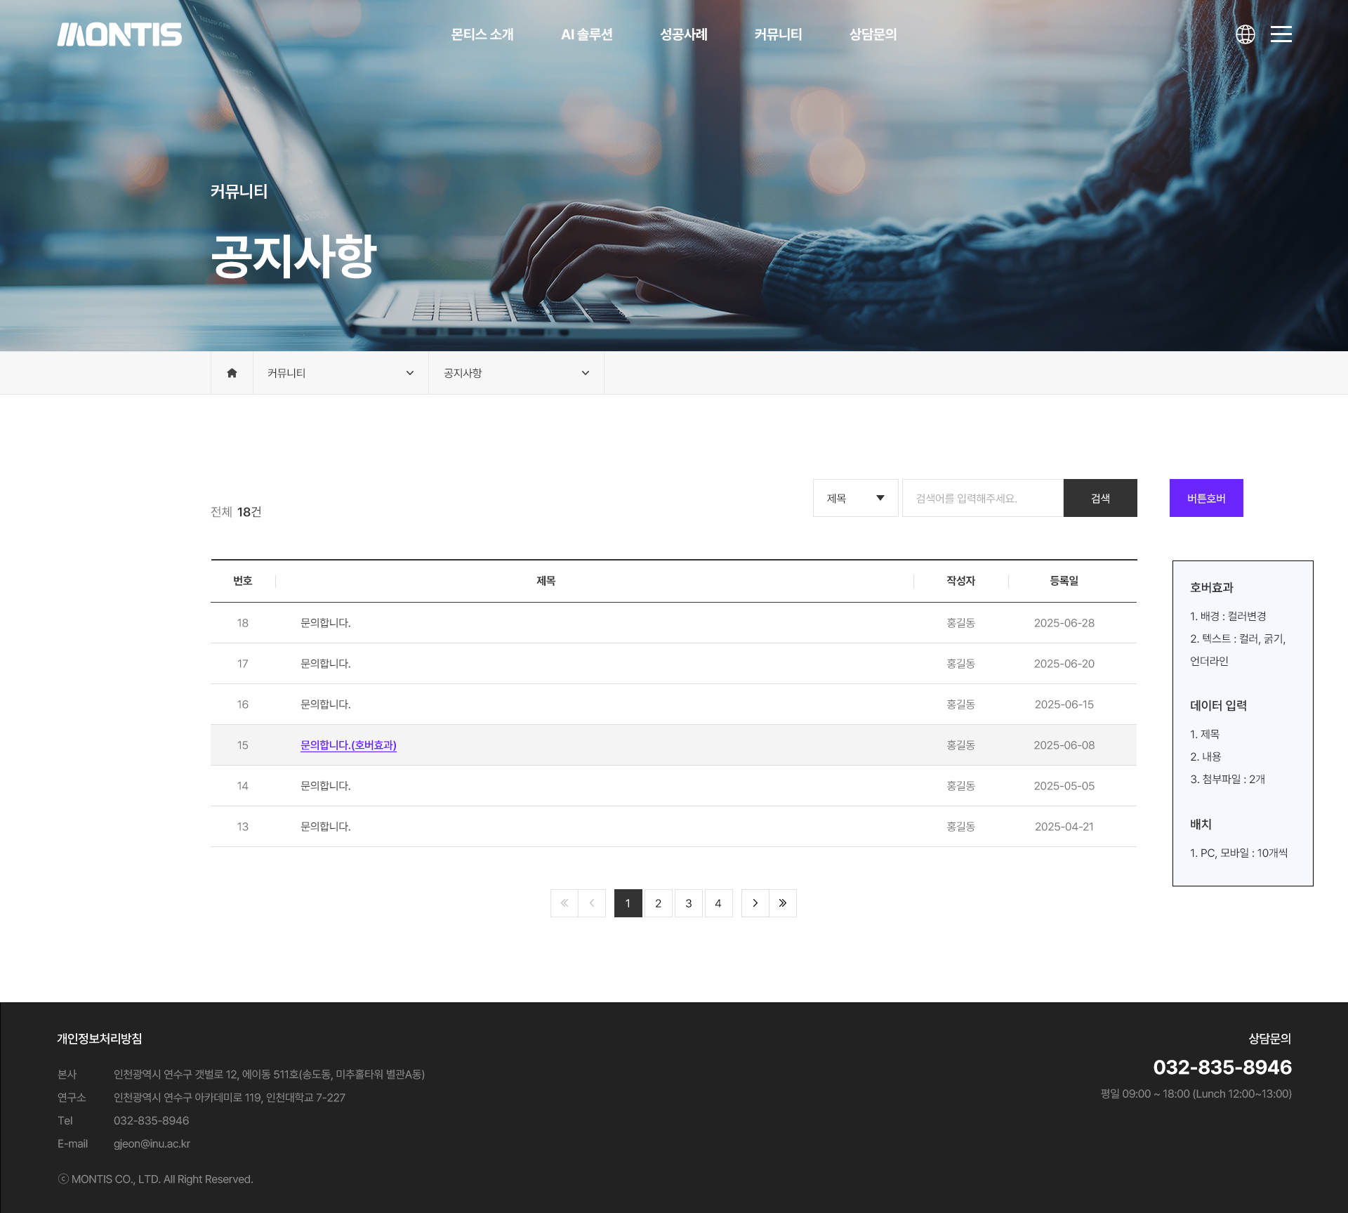Go home via breadcrumb house icon
Viewport: 1348px width, 1213px height.
point(232,373)
